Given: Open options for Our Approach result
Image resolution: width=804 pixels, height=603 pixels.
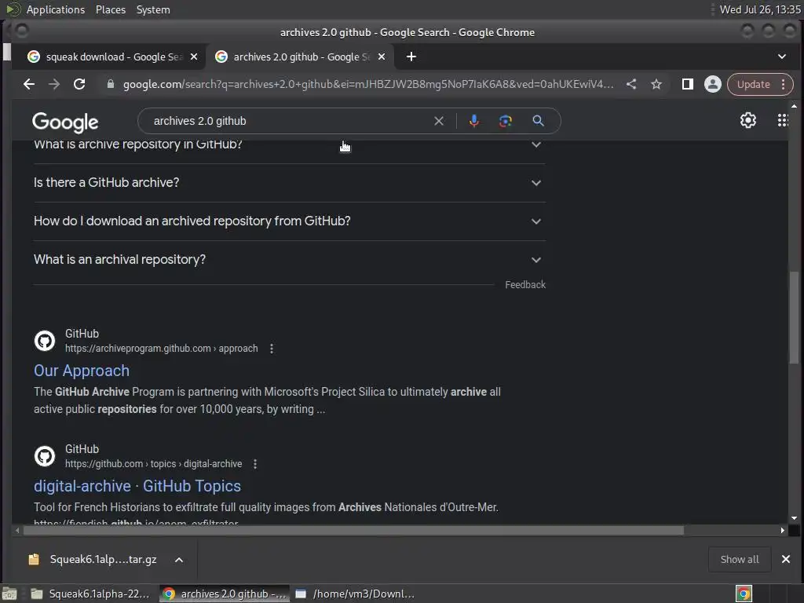Looking at the screenshot, I should pyautogui.click(x=272, y=349).
